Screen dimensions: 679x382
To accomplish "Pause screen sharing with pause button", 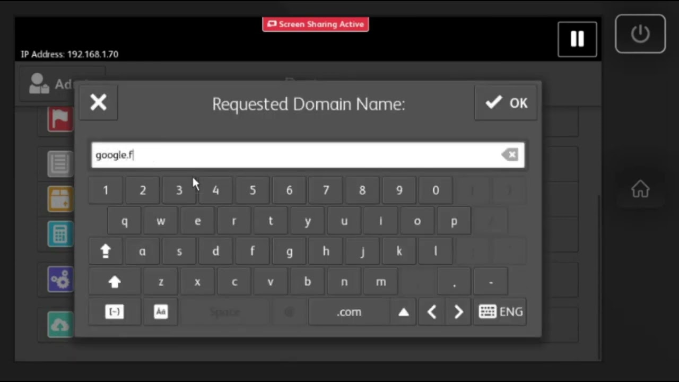I will [577, 39].
